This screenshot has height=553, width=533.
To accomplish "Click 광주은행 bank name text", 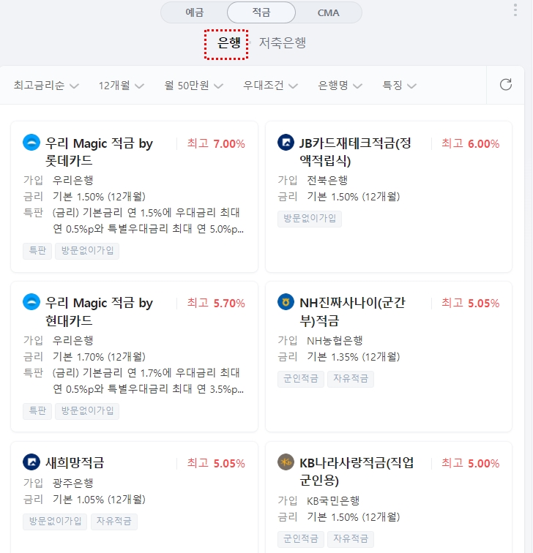I will coord(72,483).
